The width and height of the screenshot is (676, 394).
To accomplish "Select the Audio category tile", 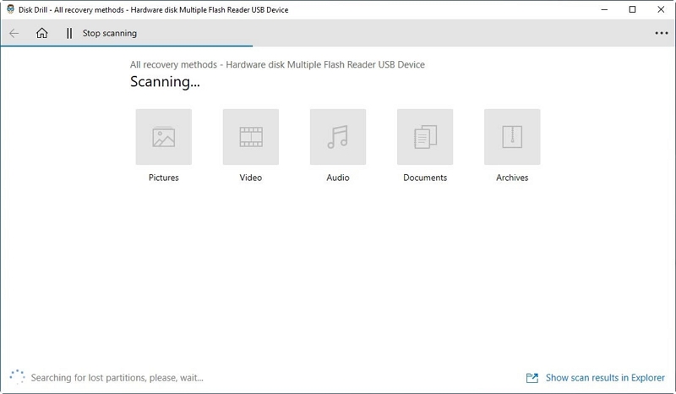I will 338,137.
